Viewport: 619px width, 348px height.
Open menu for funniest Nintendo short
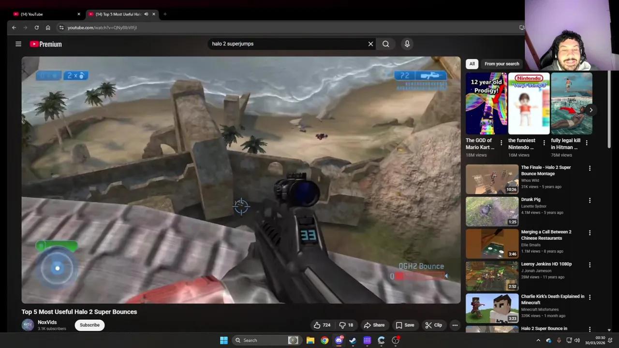(x=544, y=143)
